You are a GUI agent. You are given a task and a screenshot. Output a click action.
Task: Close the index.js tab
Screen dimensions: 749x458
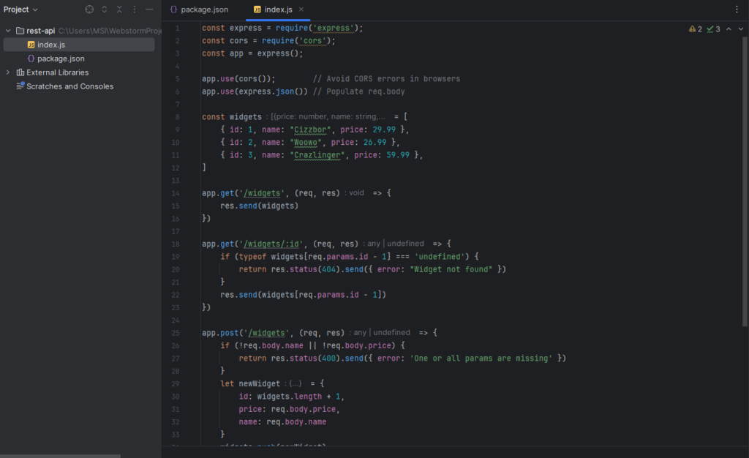click(x=301, y=9)
